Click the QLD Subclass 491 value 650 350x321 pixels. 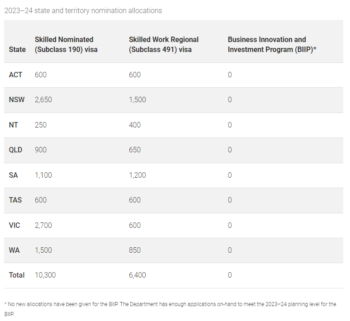pyautogui.click(x=135, y=150)
